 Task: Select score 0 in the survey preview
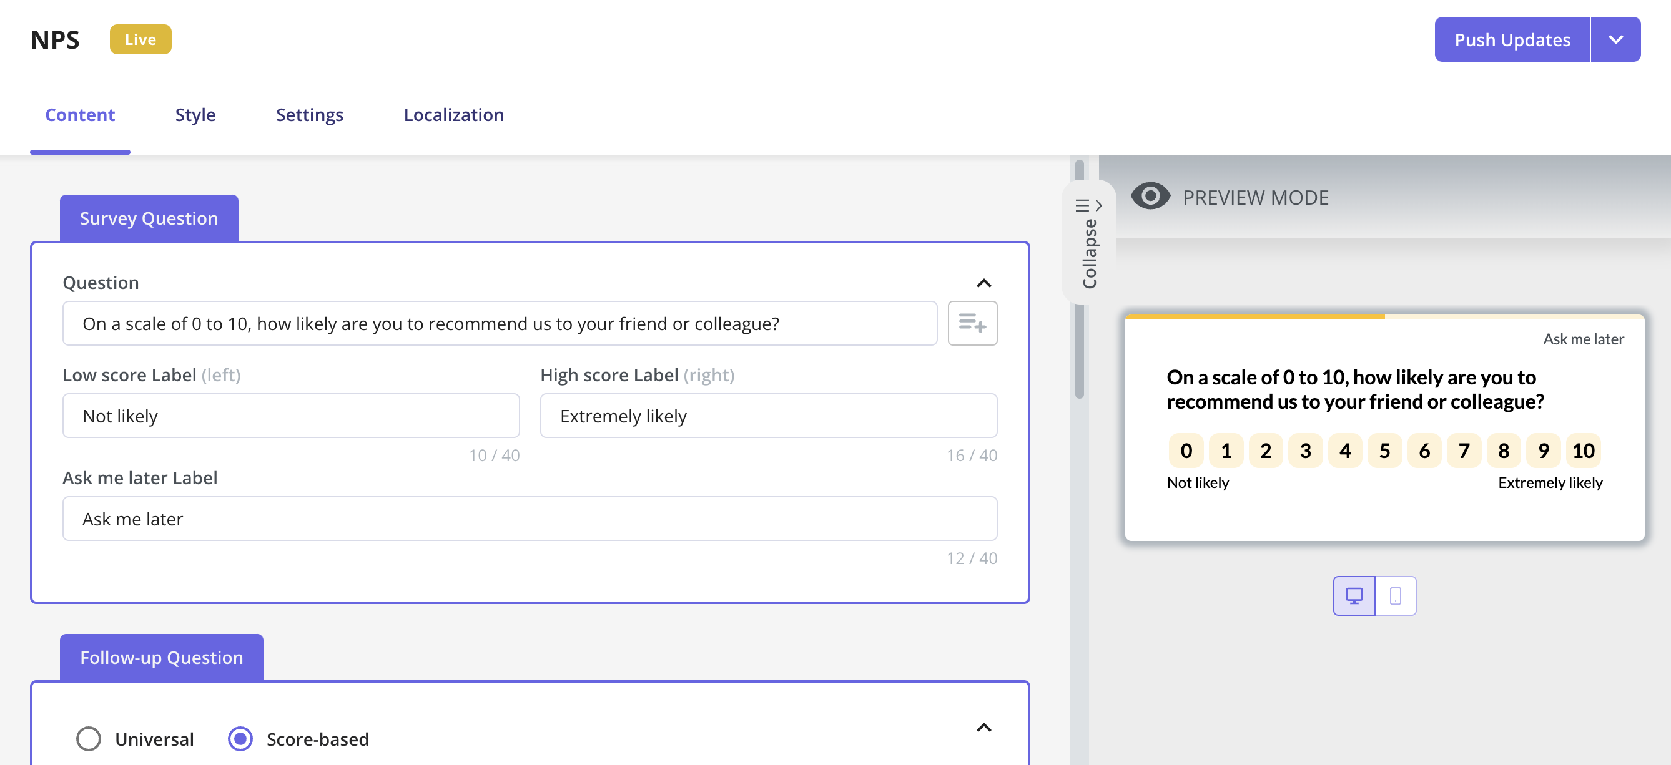[1186, 451]
